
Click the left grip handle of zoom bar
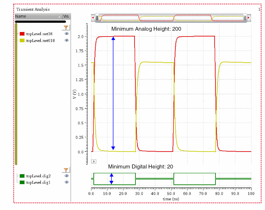[x=97, y=18]
